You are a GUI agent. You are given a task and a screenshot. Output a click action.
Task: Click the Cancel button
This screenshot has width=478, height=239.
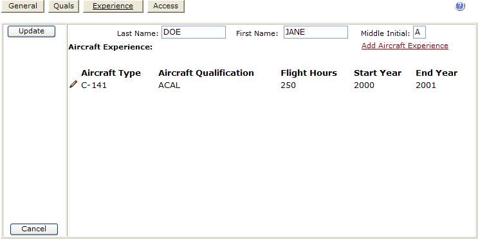pos(34,229)
